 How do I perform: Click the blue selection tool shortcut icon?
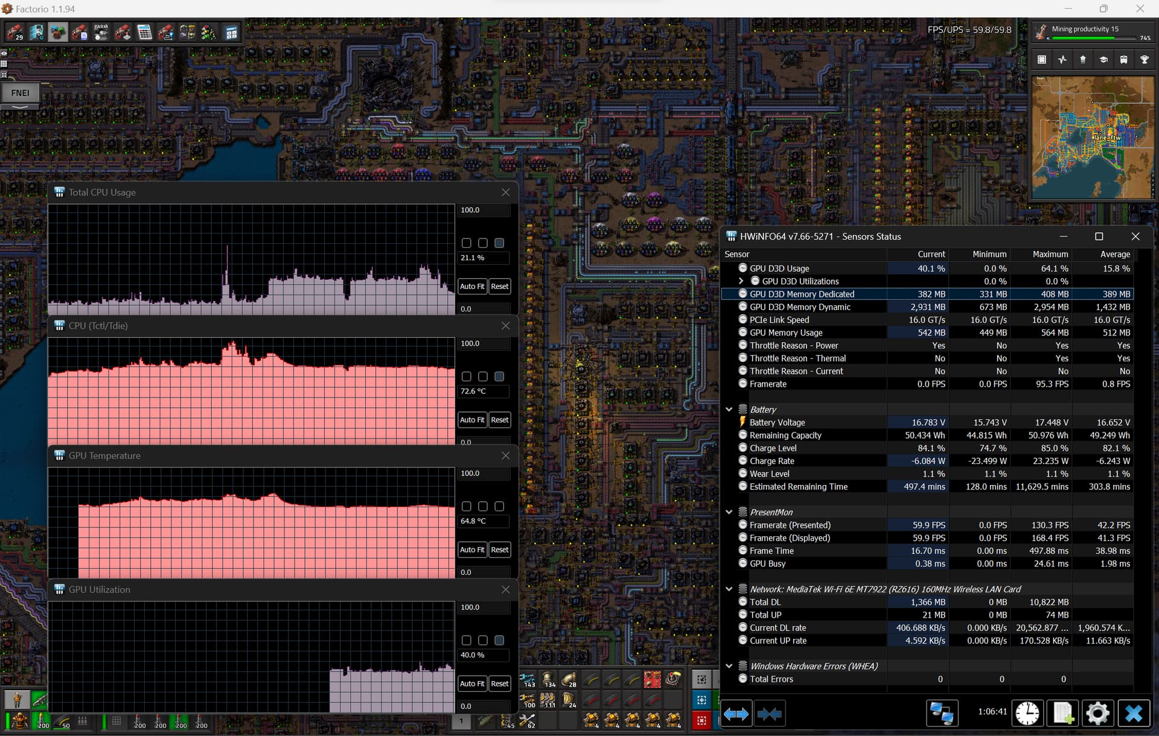pos(701,700)
